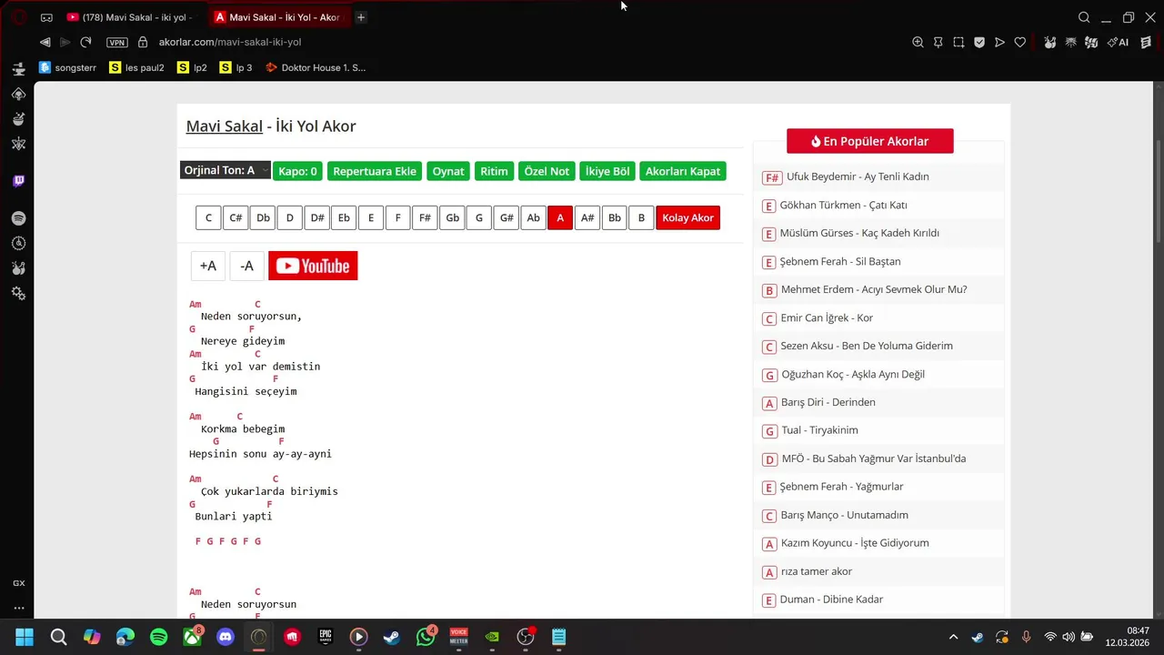Open the Doktor House bookmark

[x=316, y=67]
